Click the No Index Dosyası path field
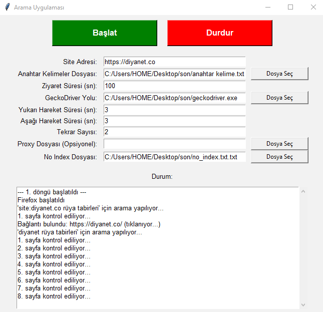The image size is (323, 312). tap(175, 157)
